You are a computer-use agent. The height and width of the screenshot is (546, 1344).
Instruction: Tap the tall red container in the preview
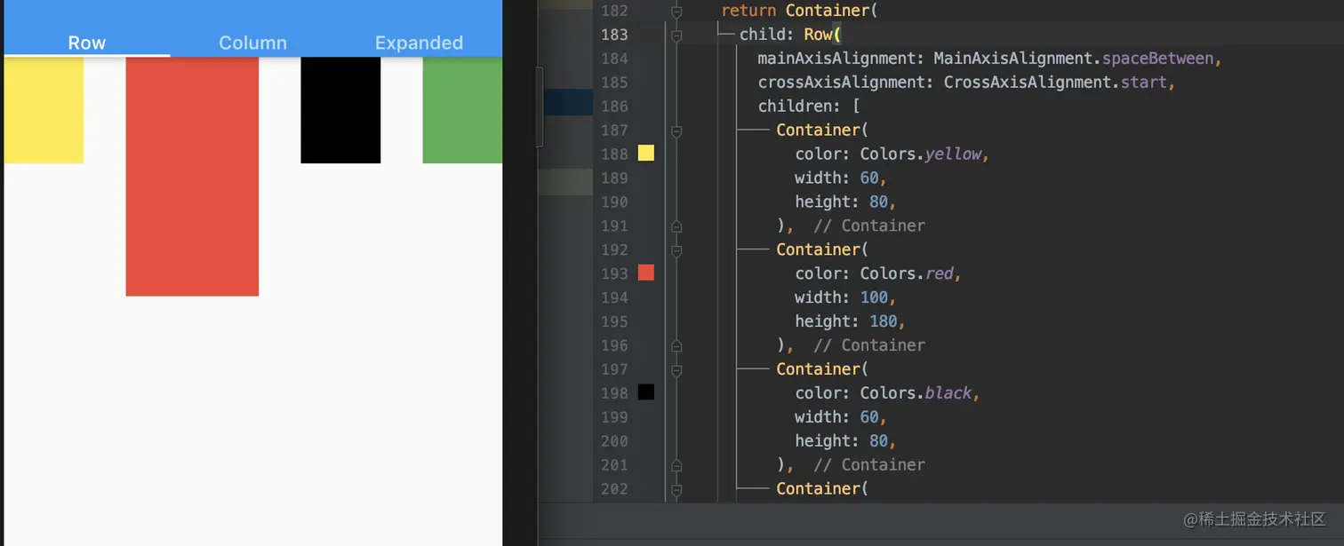192,177
